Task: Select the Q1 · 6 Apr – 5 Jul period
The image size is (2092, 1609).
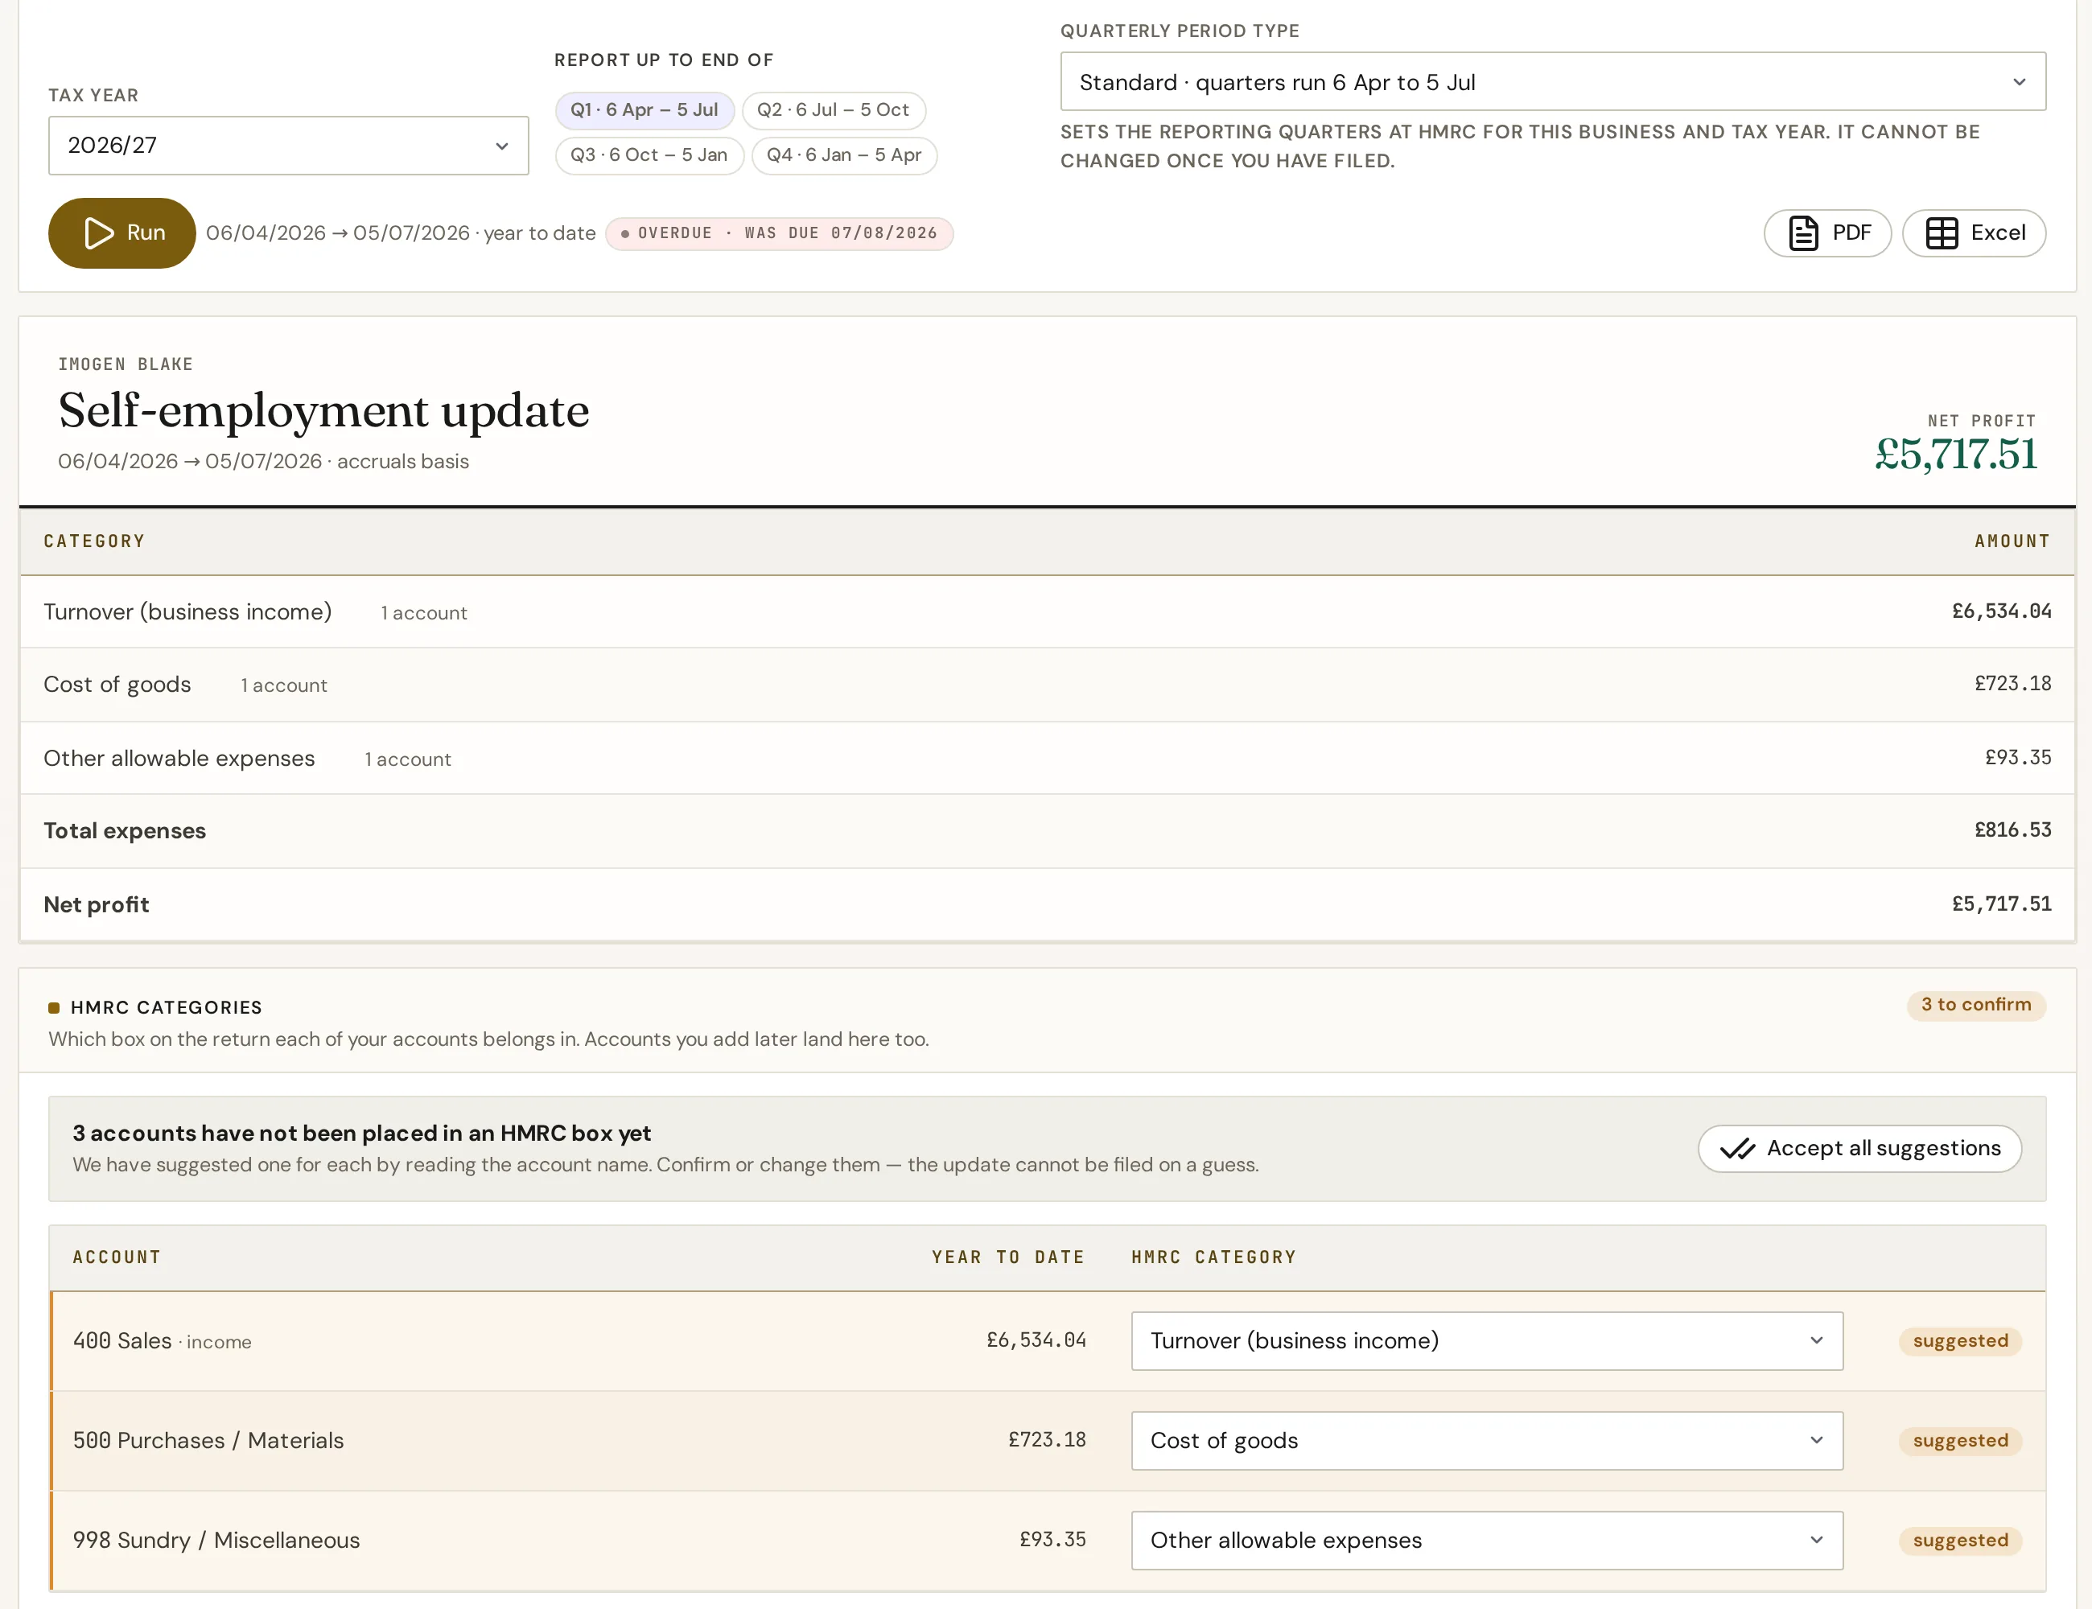Action: pyautogui.click(x=644, y=110)
